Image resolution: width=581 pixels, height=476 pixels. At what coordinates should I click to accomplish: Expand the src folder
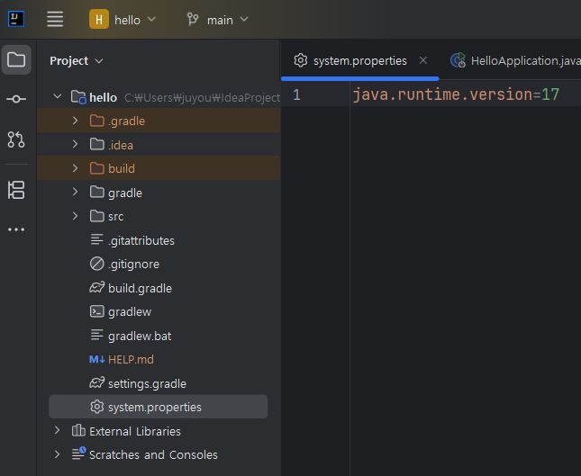(x=76, y=216)
